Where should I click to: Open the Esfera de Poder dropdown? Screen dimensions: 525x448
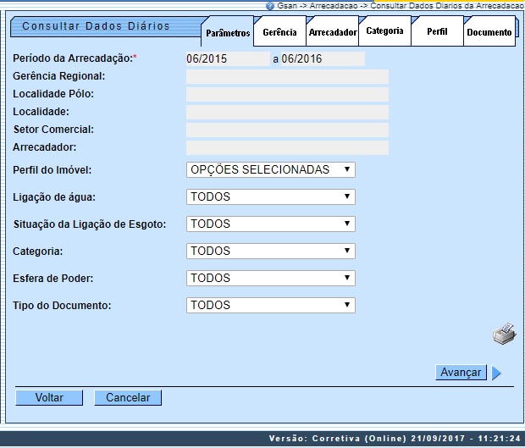pos(270,279)
